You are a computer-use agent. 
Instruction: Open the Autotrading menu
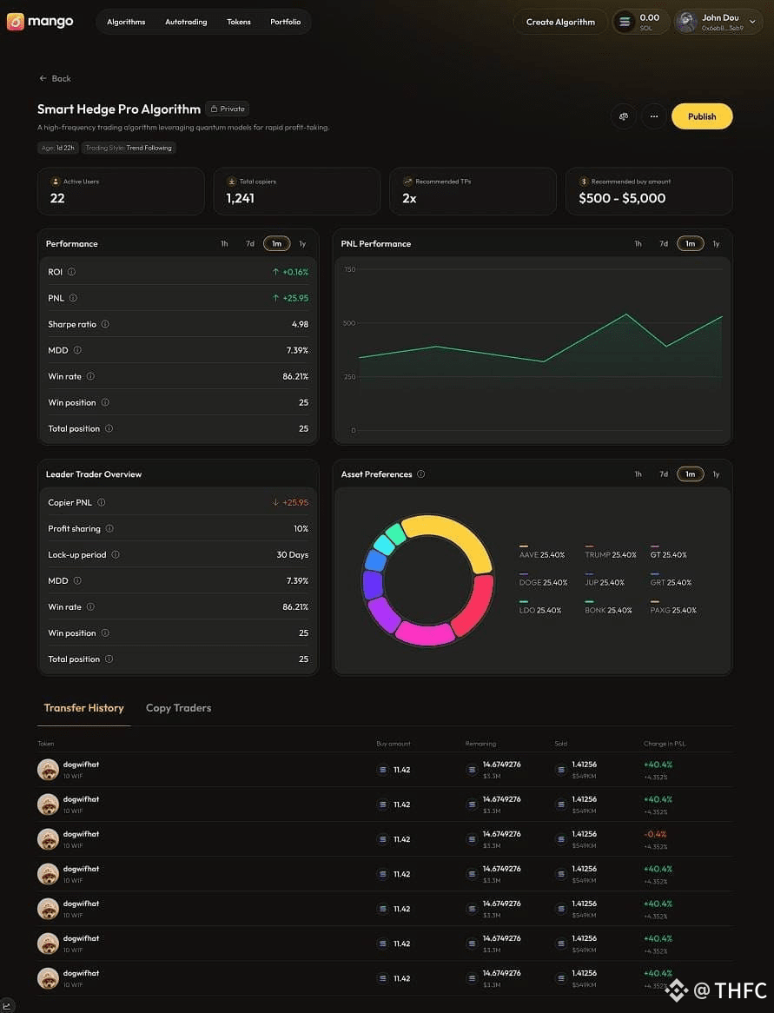tap(186, 22)
